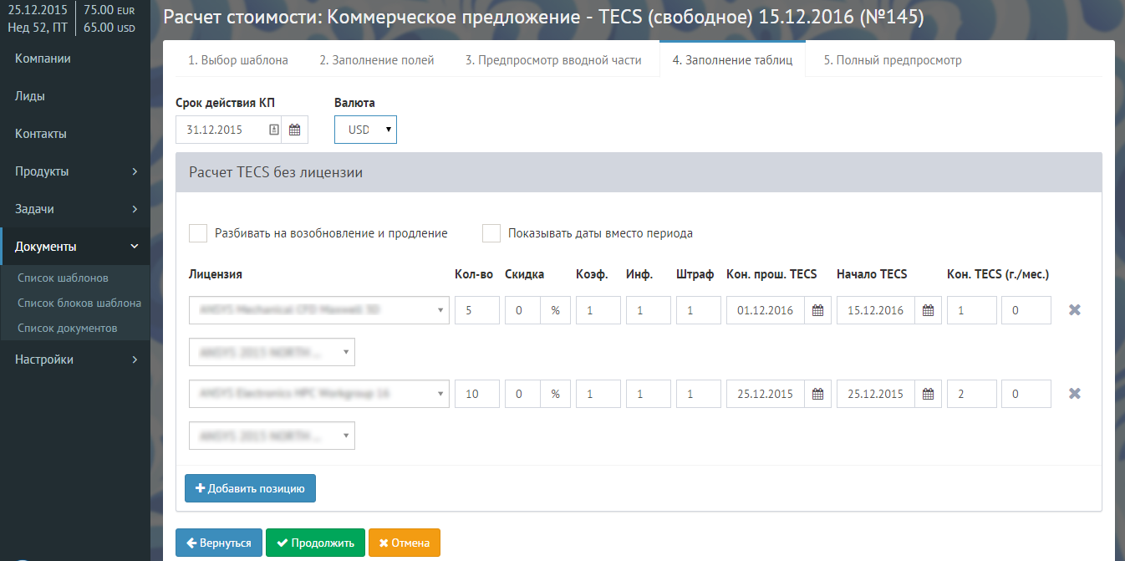The image size is (1125, 561).
Task: Switch to 5. Полный предпросмотр tab
Action: point(892,60)
